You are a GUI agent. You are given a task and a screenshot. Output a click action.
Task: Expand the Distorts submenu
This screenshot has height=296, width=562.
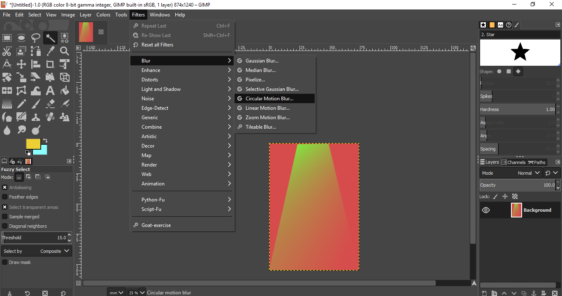pyautogui.click(x=182, y=80)
